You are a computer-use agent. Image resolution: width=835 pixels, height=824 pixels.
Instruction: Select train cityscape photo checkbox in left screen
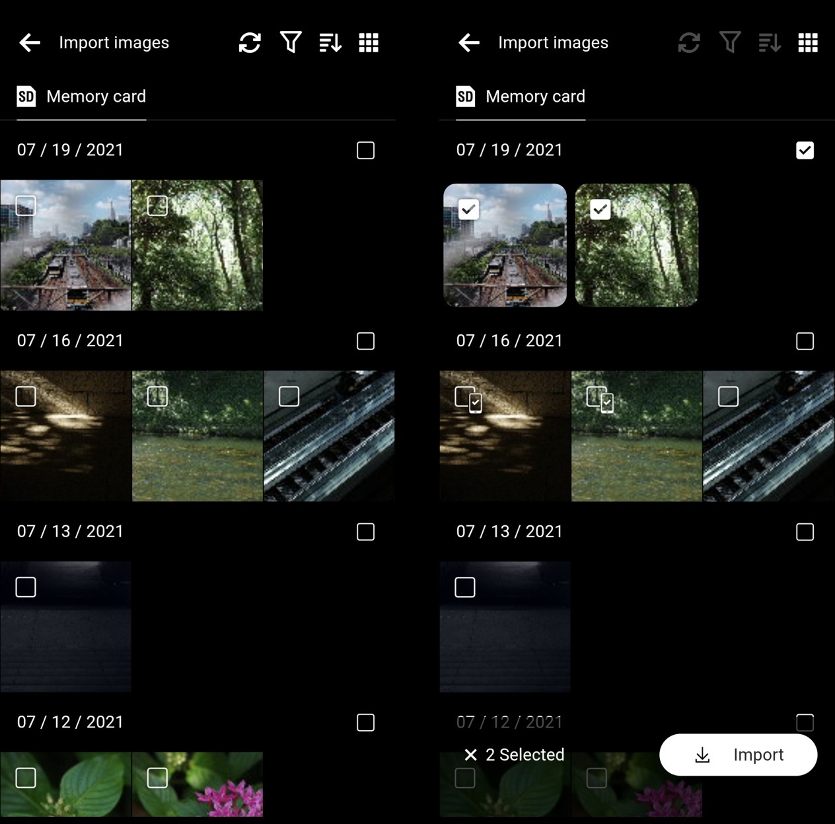26,206
